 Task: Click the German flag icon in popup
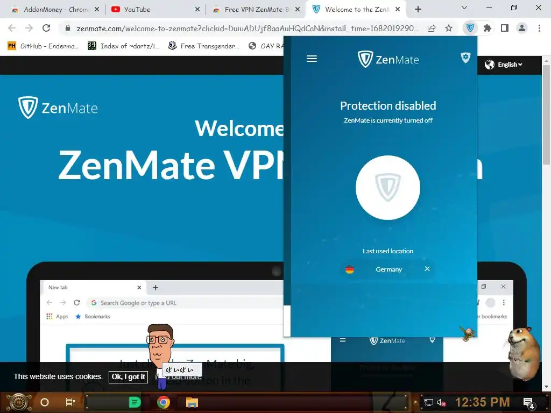point(350,269)
